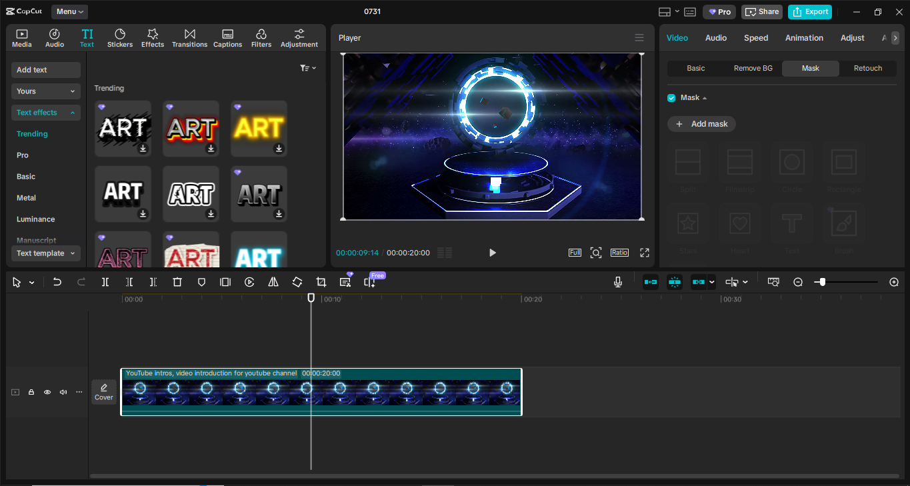The image size is (910, 486).
Task: Click the Crop icon in the timeline toolbar
Action: tap(321, 281)
